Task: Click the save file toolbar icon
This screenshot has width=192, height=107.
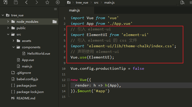Action: (x=16, y=2)
